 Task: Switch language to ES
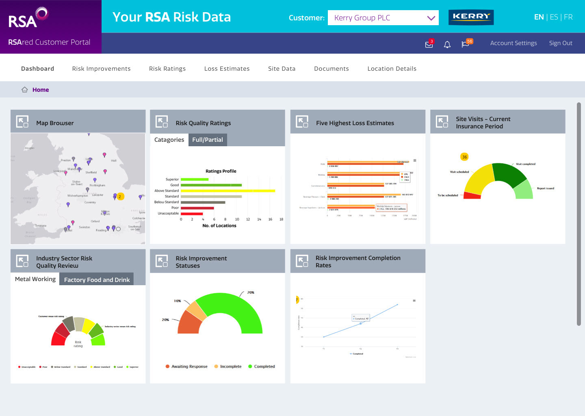(554, 17)
